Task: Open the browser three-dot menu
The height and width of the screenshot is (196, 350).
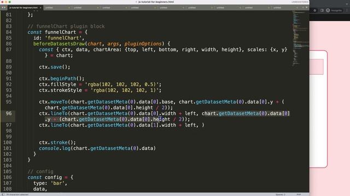Action: point(347,10)
